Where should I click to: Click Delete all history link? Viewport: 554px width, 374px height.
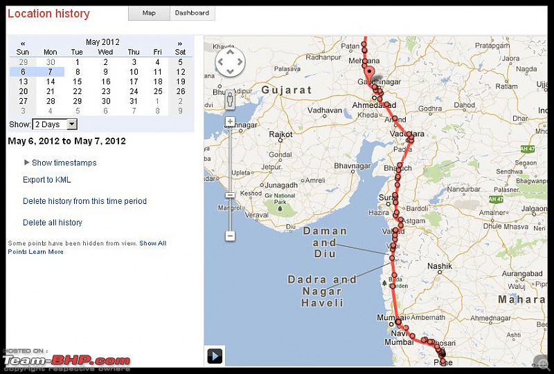(x=53, y=223)
